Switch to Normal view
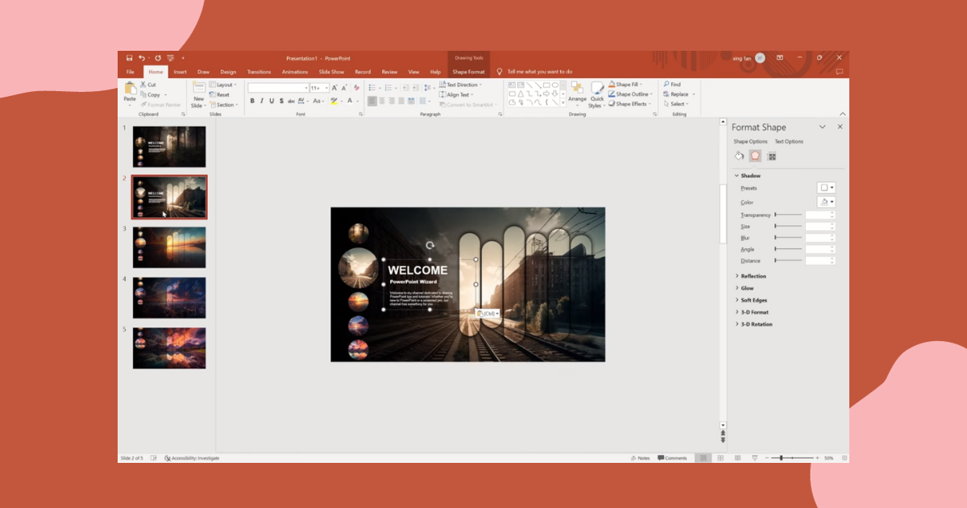The width and height of the screenshot is (967, 508). pos(703,458)
